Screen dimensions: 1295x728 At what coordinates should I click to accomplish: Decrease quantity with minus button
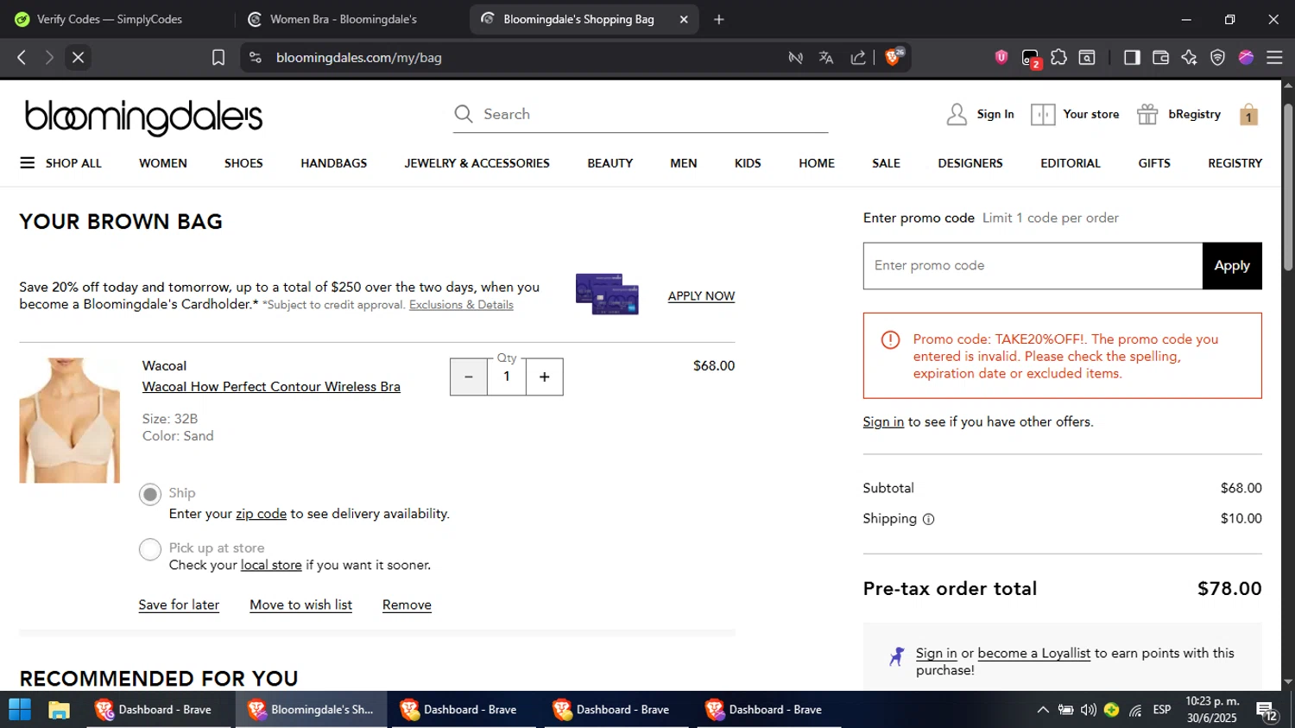pyautogui.click(x=469, y=377)
